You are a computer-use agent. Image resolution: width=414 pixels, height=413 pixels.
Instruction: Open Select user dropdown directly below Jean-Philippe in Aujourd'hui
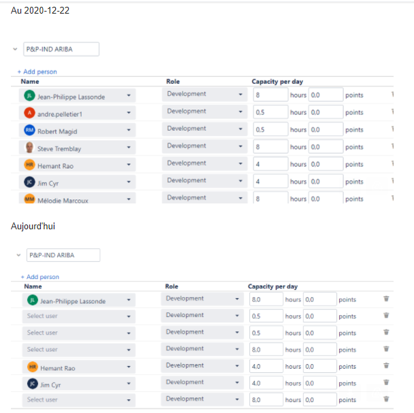click(x=79, y=316)
